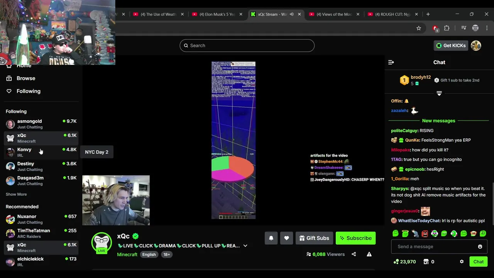Switch to ROUGH CUT: Nyj tab
This screenshot has height=278, width=494.
point(392,14)
